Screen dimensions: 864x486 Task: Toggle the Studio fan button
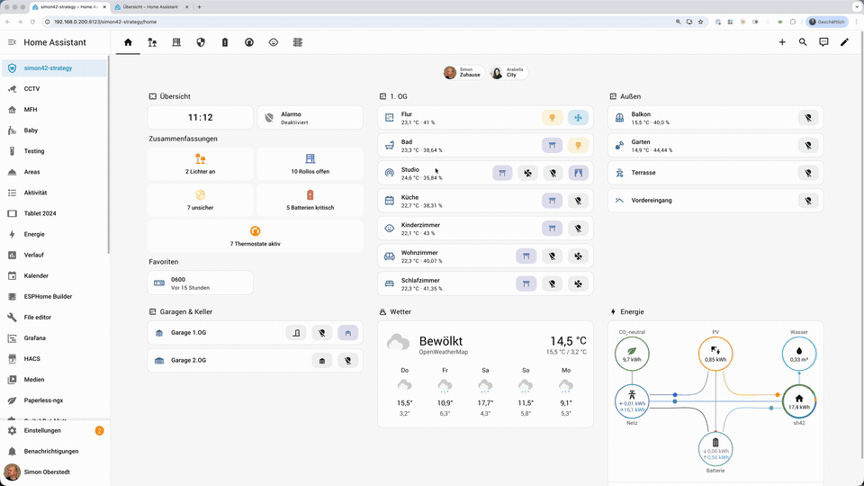pyautogui.click(x=527, y=173)
